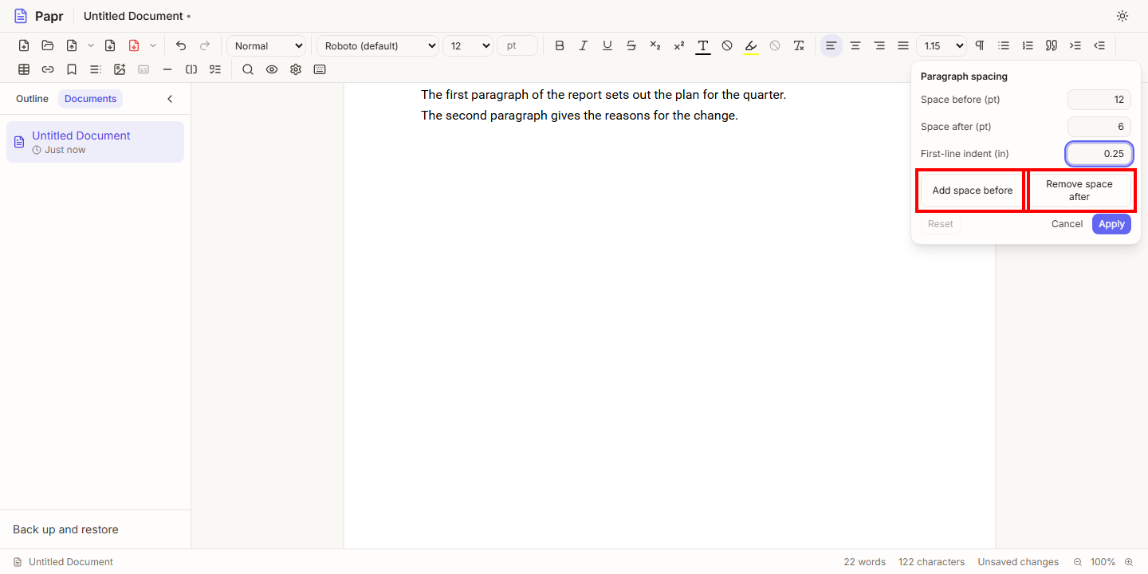Switch to the Outline tab

pos(32,99)
